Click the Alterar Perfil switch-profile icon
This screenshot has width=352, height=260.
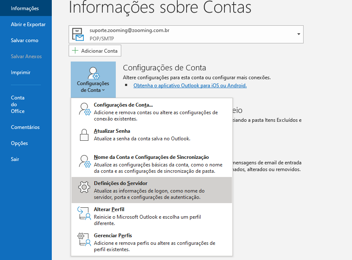click(84, 213)
